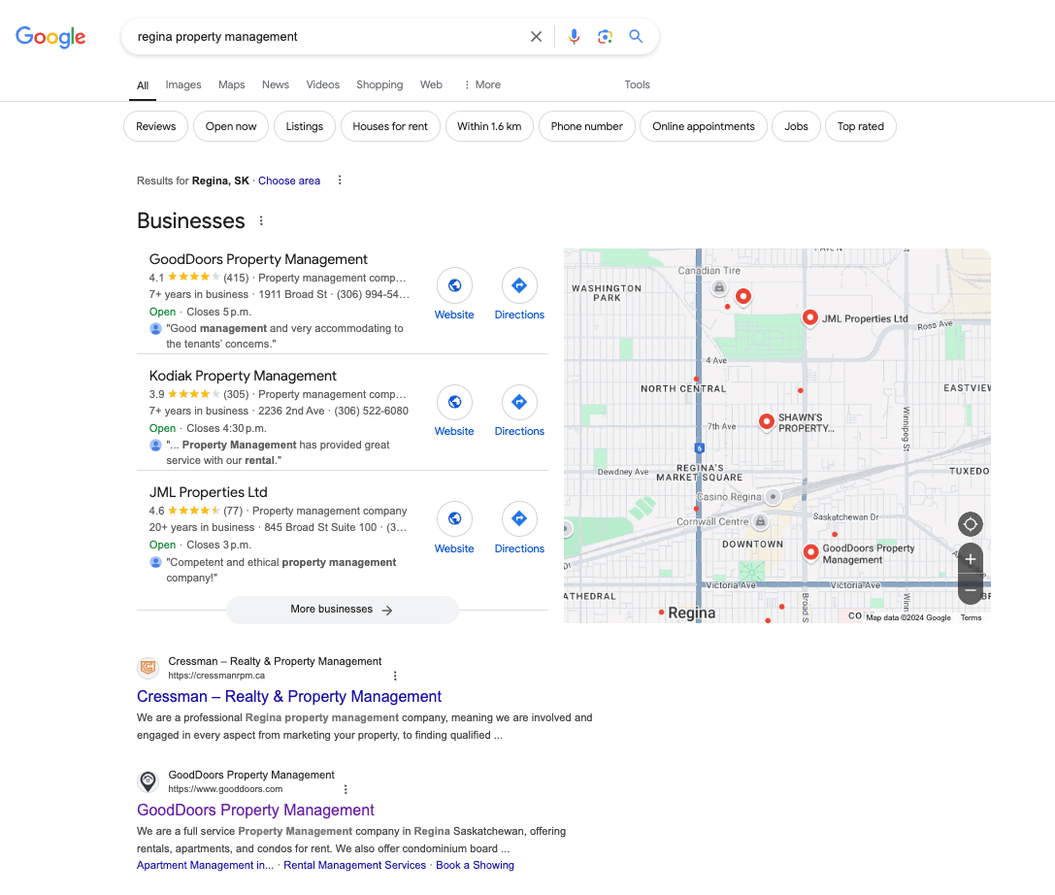Open the purple GoodDoors Property Management result title
Screen dimensions: 1055x895
255,811
